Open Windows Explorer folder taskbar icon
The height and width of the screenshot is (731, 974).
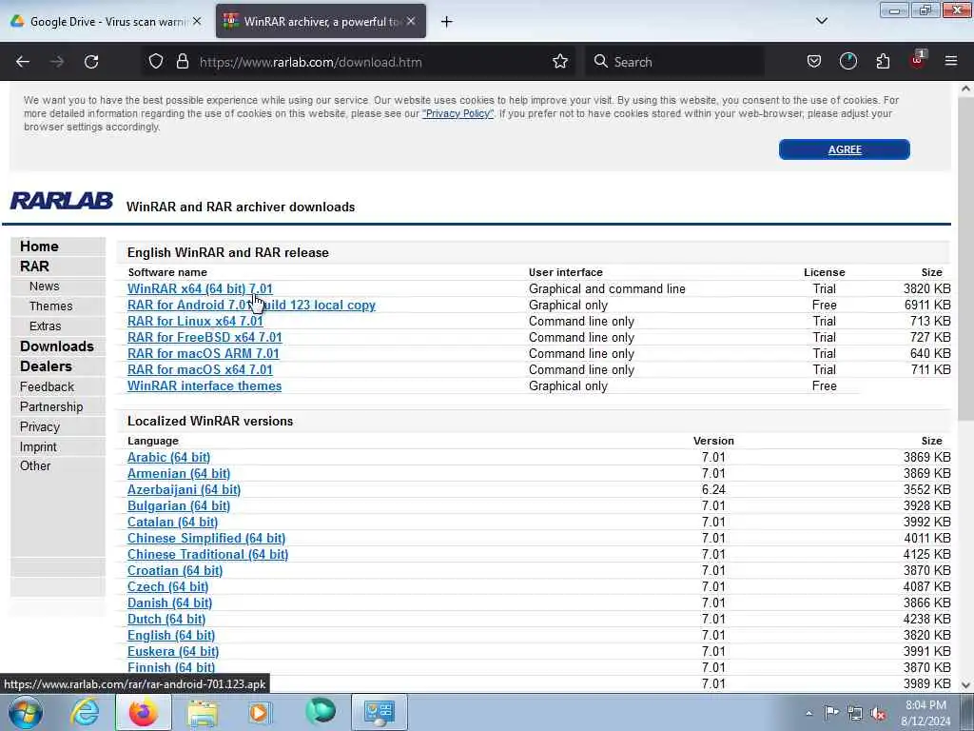203,712
